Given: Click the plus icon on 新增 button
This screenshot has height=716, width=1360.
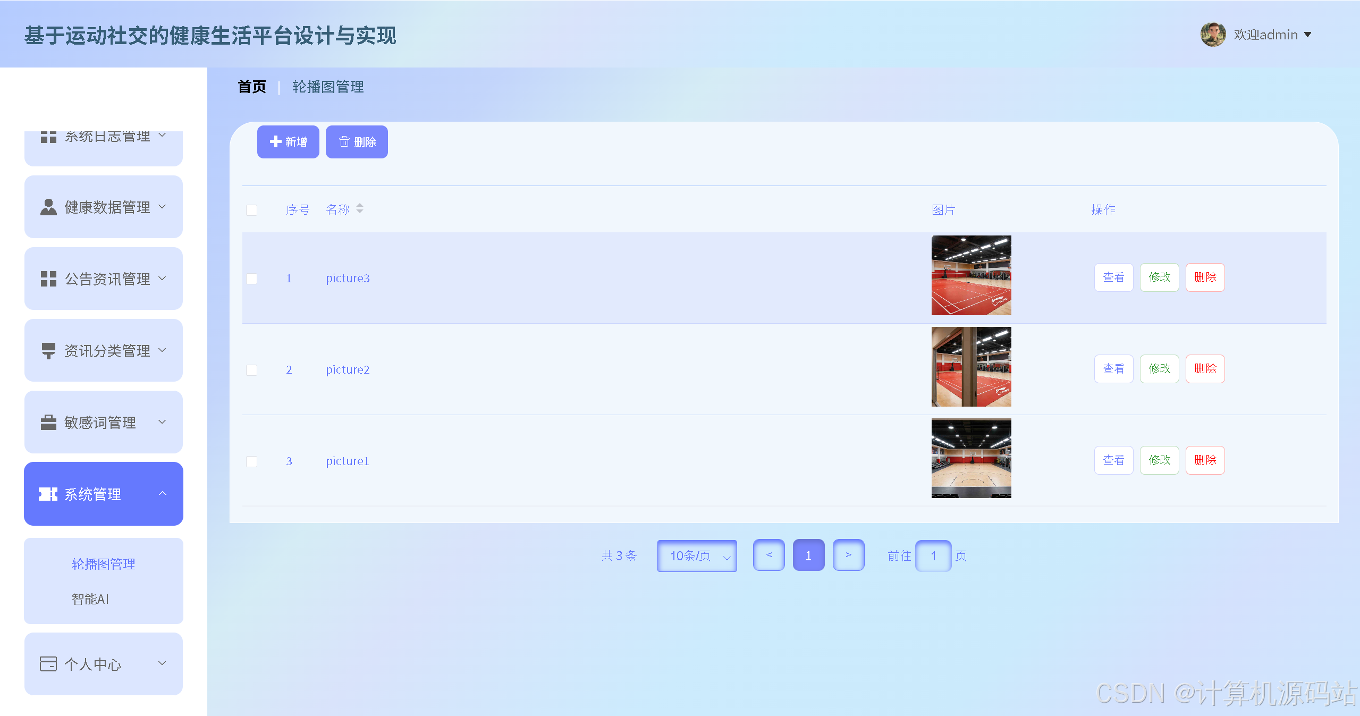Looking at the screenshot, I should pos(275,141).
